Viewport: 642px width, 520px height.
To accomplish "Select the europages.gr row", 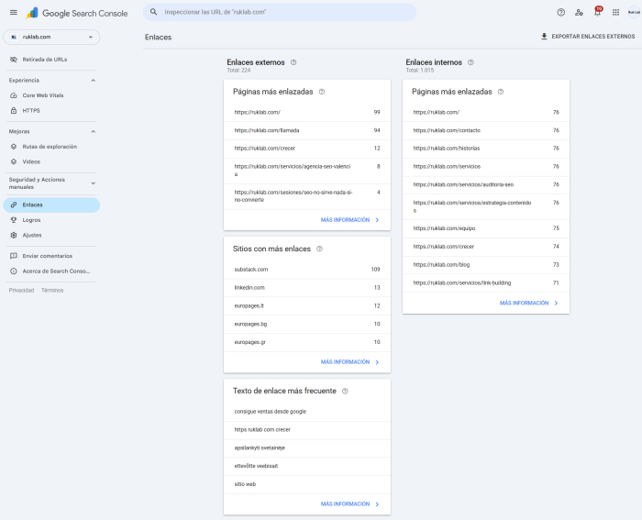I will point(307,342).
